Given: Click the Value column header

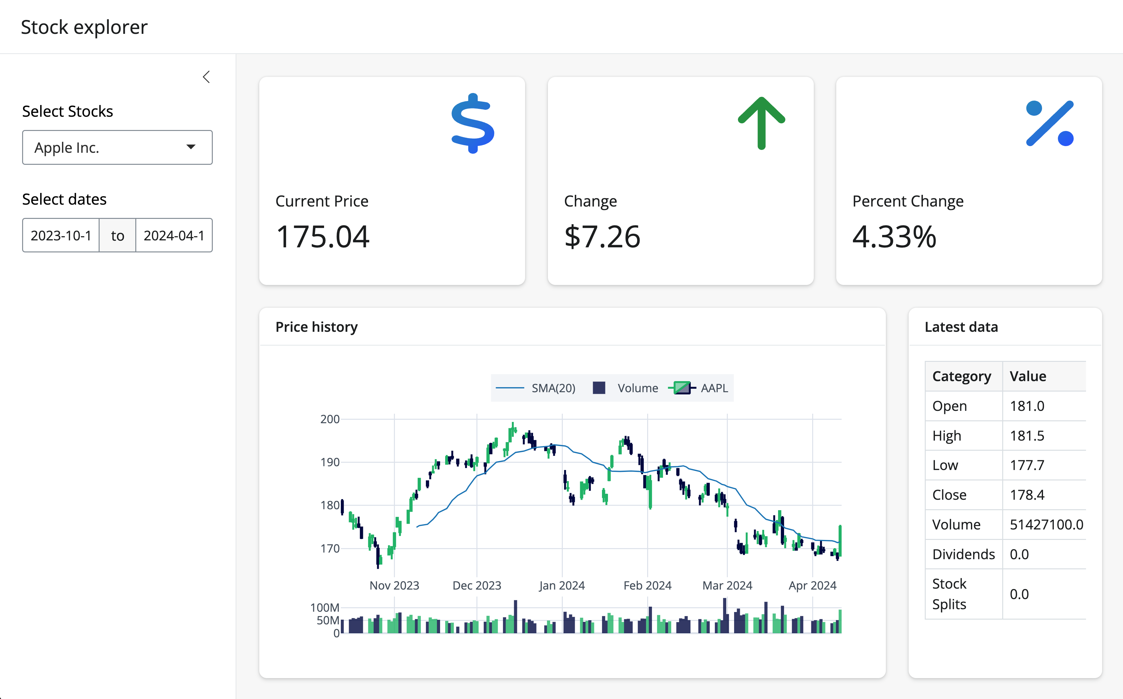Looking at the screenshot, I should tap(1028, 376).
